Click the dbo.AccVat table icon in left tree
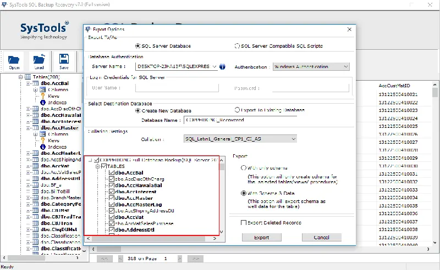The height and width of the screenshot is (270, 440). pos(35,166)
